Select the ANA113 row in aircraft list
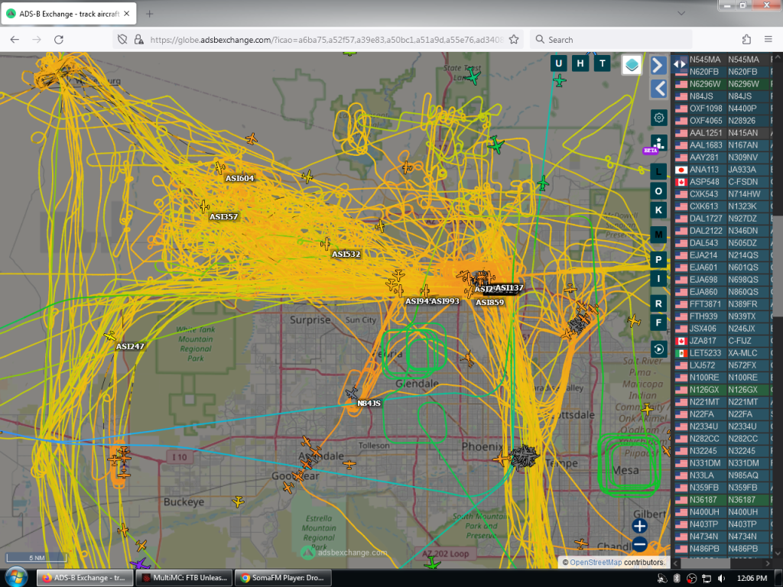Image resolution: width=783 pixels, height=587 pixels. [x=723, y=170]
